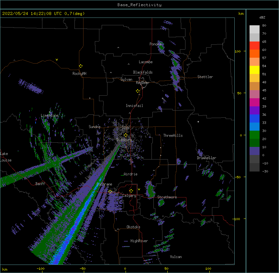Click the yellow diamond marker south of RedDeer
The image size is (279, 273).
(x=138, y=91)
